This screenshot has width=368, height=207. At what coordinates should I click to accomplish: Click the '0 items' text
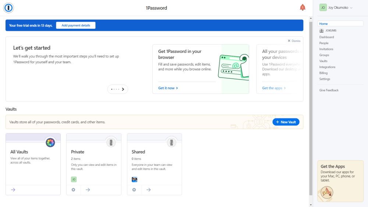click(137, 159)
